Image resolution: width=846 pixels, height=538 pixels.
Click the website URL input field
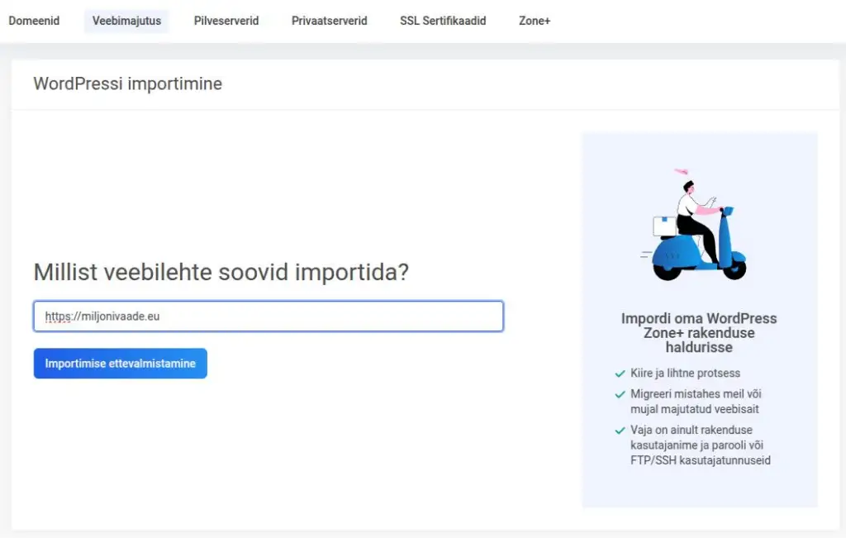[269, 317]
